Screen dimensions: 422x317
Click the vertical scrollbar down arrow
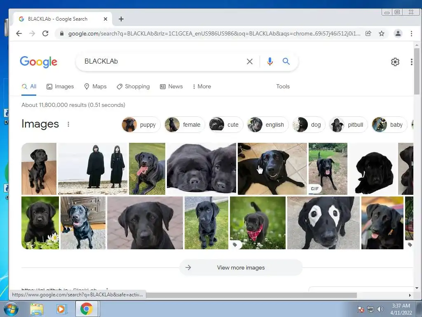[417, 288]
